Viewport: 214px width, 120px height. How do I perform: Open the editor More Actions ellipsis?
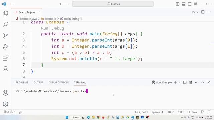point(209,12)
